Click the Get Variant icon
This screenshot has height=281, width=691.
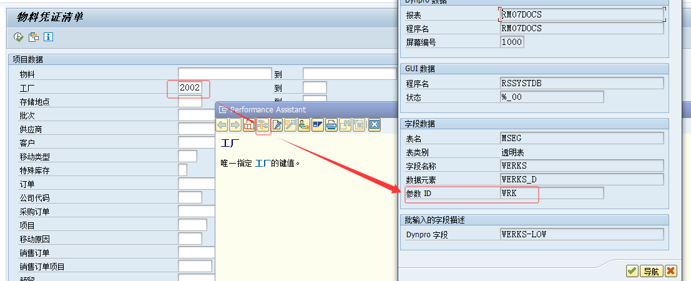34,37
